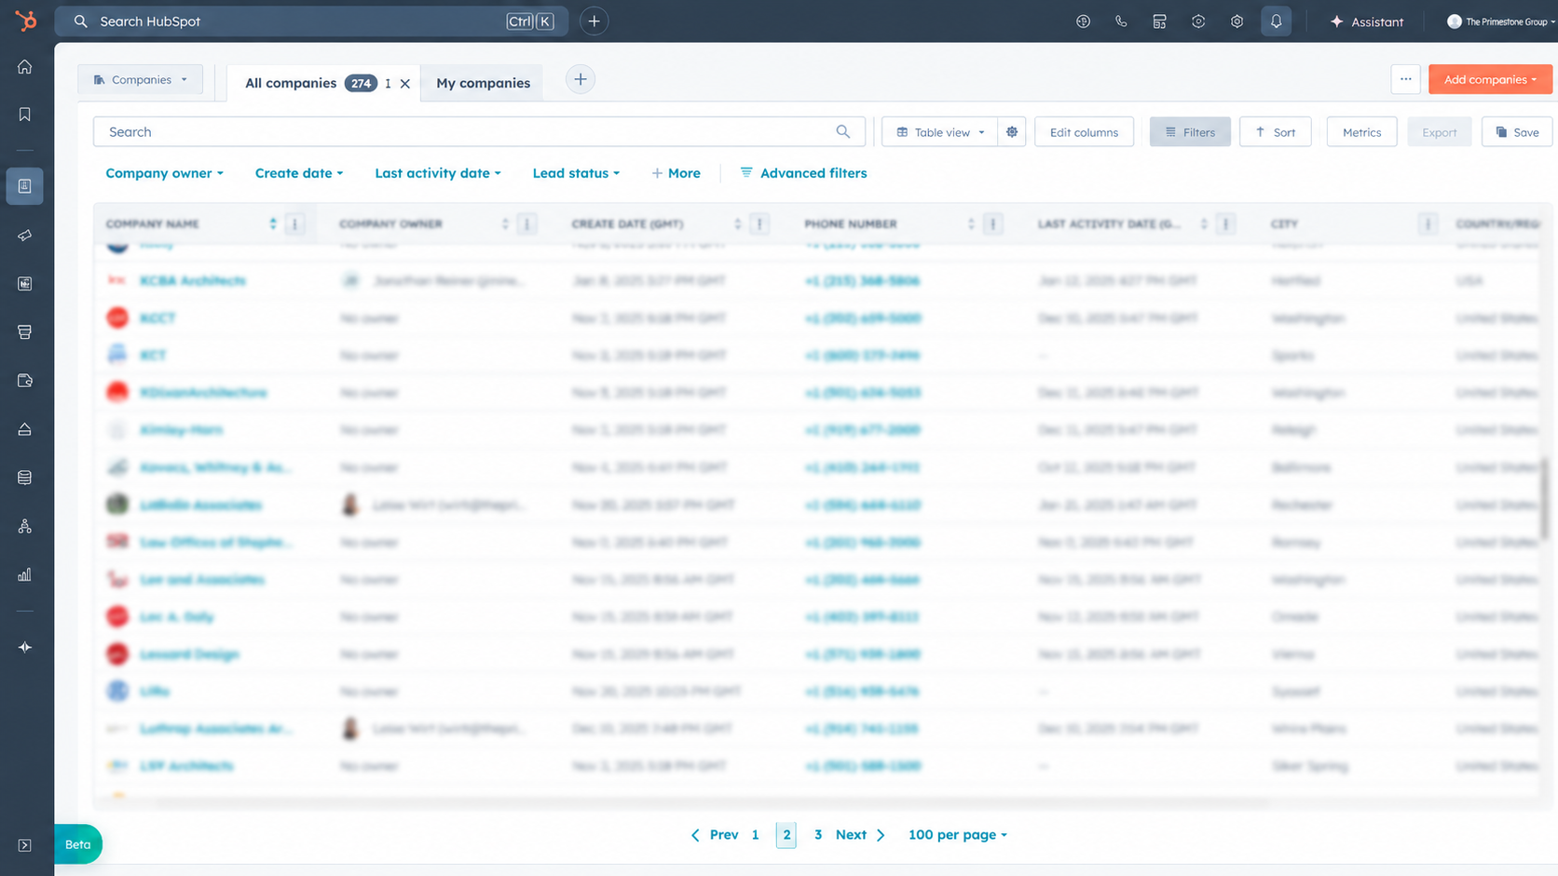Expand the Create date filter
Viewport: 1558px width, 876px height.
pyautogui.click(x=299, y=173)
